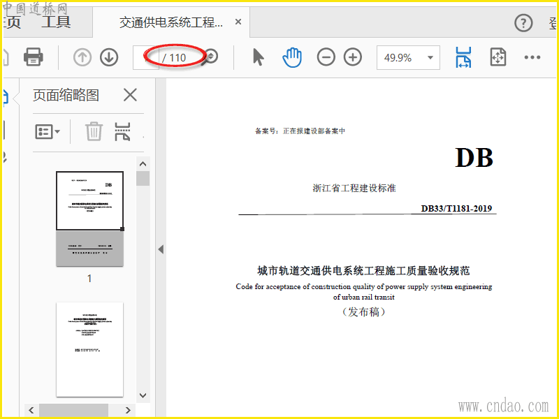Click the thumbnail panel scroll-left arrow
The width and height of the screenshot is (559, 419).
[31, 410]
